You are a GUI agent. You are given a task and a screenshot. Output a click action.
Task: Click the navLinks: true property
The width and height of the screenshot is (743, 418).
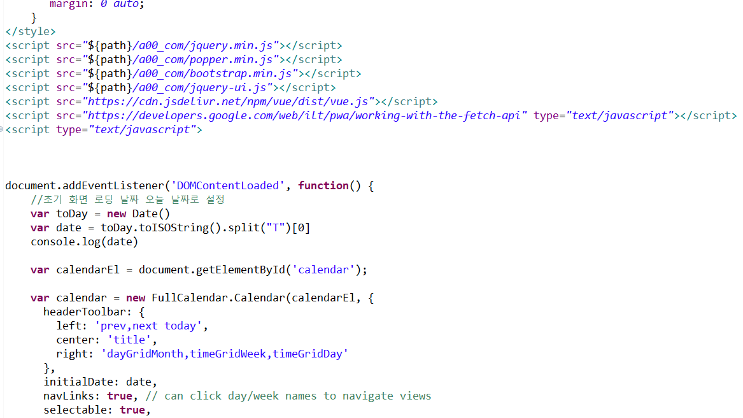click(x=90, y=396)
